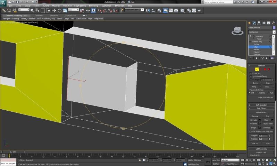The image size is (277, 166).
Task: Select the Multi preview selection radio
Action: click(268, 93)
